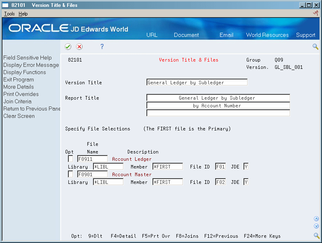The image size is (322, 243).
Task: Click the F4=Detail function key text
Action: pyautogui.click(x=123, y=236)
